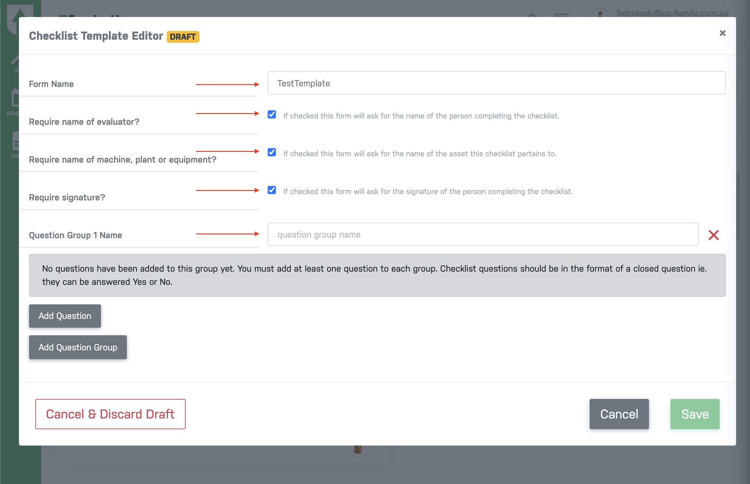The image size is (750, 484).
Task: Click the helpdesk@up-family.com.au account menu
Action: (672, 13)
